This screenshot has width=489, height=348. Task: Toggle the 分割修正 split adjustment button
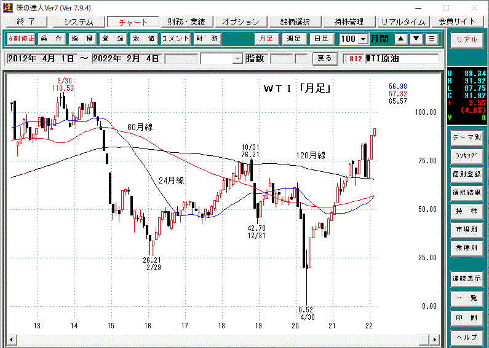(21, 39)
